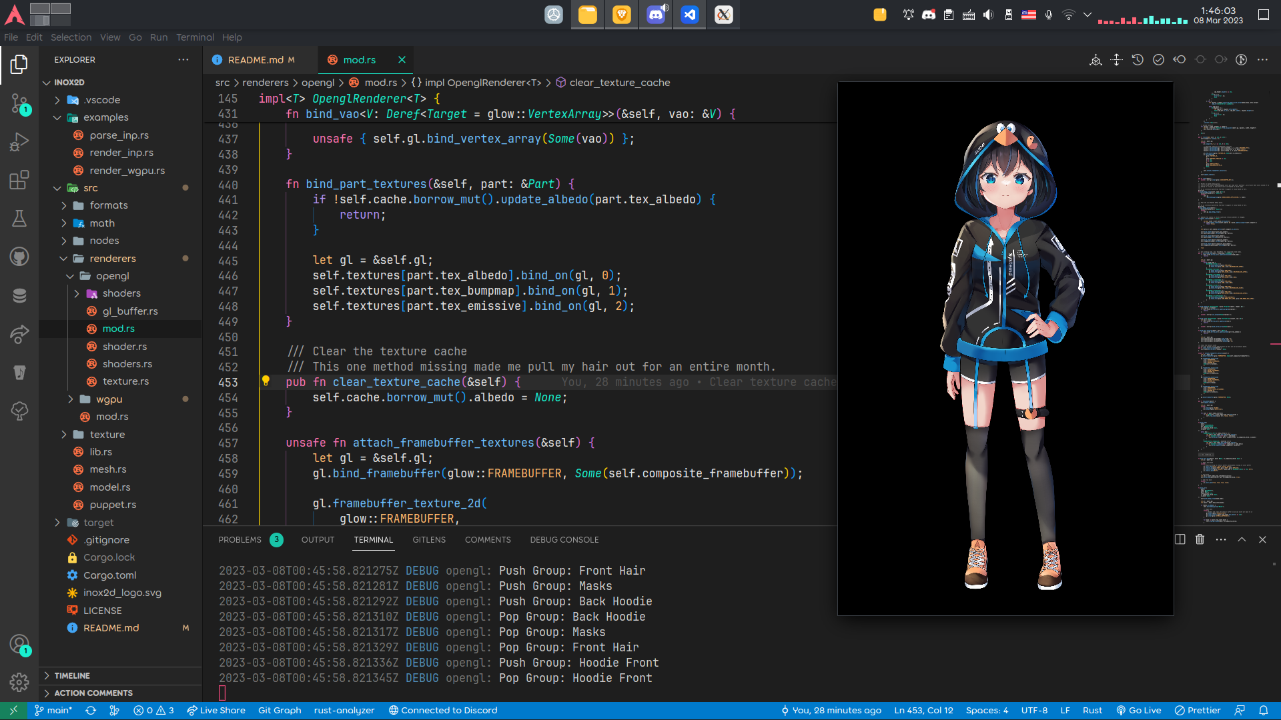
Task: Expand the TIMELINE section
Action: click(72, 675)
